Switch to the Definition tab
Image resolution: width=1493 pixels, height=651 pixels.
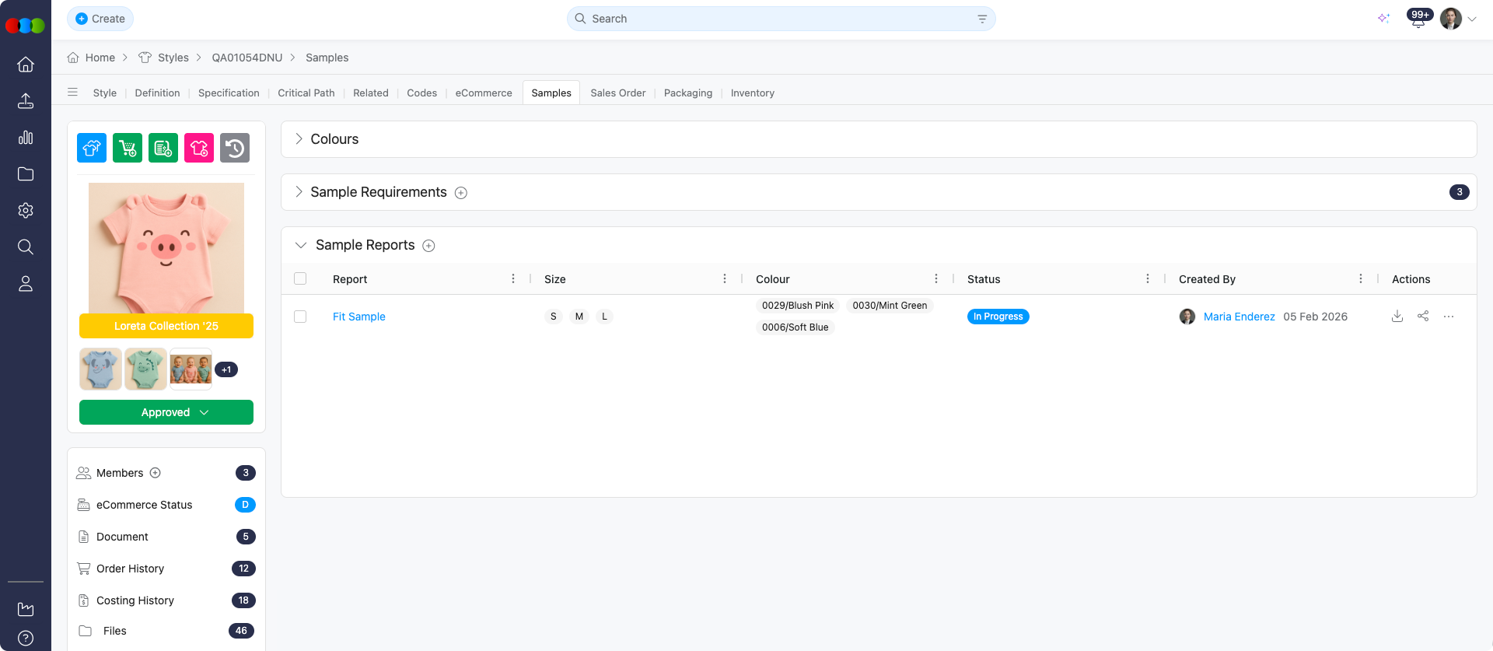pyautogui.click(x=157, y=93)
